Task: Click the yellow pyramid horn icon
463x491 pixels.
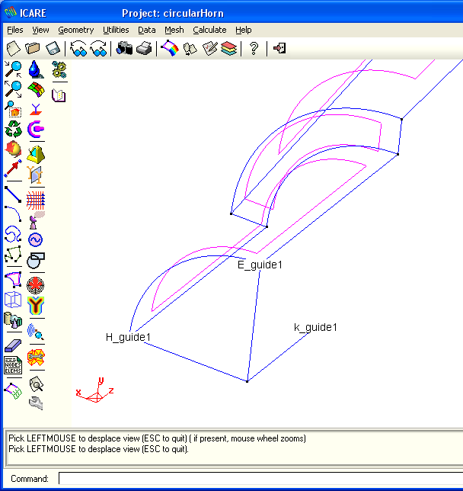Action: (x=36, y=155)
